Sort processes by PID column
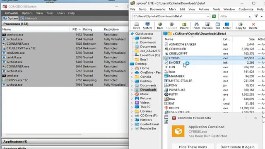Image resolution: width=265 pixels, height=149 pixels. (x=76, y=29)
